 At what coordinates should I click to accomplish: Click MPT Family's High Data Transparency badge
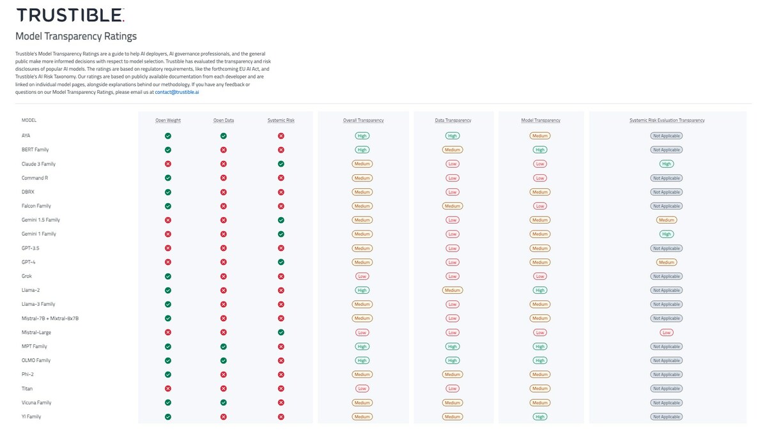tap(453, 347)
